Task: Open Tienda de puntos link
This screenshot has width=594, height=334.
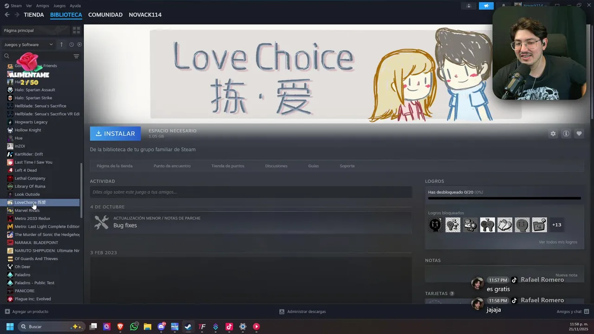Action: tap(228, 166)
